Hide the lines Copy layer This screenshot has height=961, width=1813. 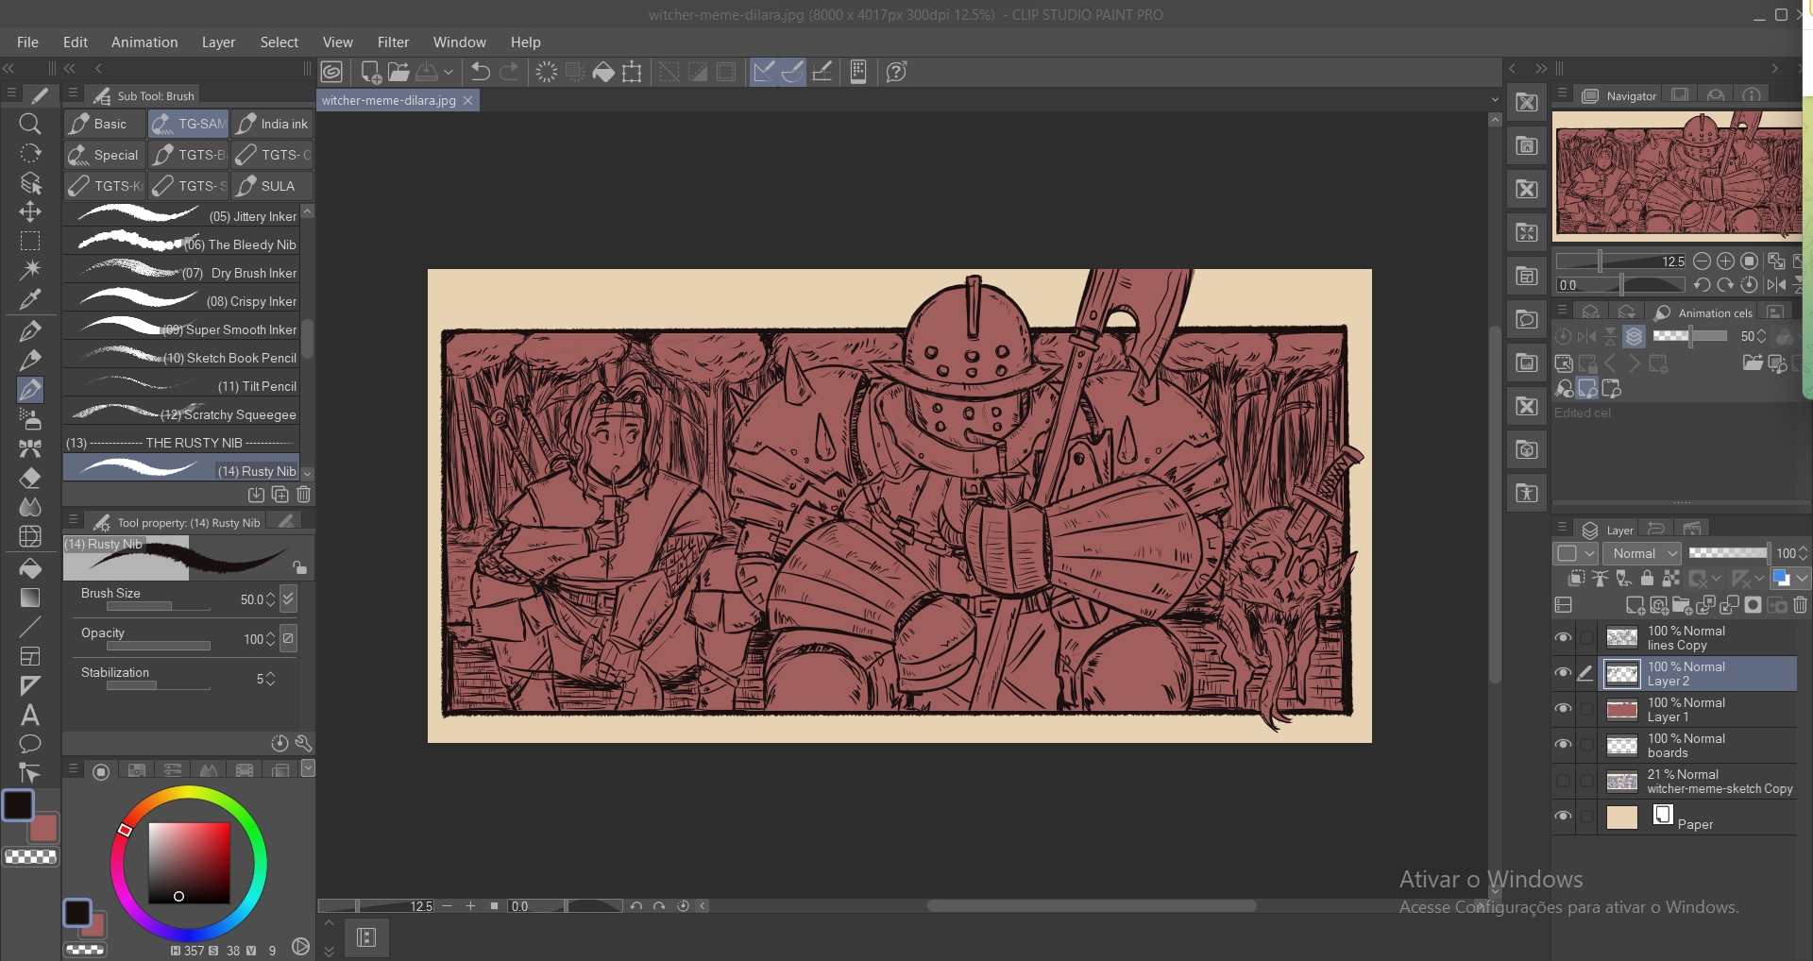(x=1563, y=638)
